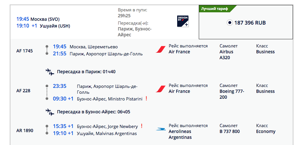Click flight number AF 228
This screenshot has width=302, height=145.
23,91
